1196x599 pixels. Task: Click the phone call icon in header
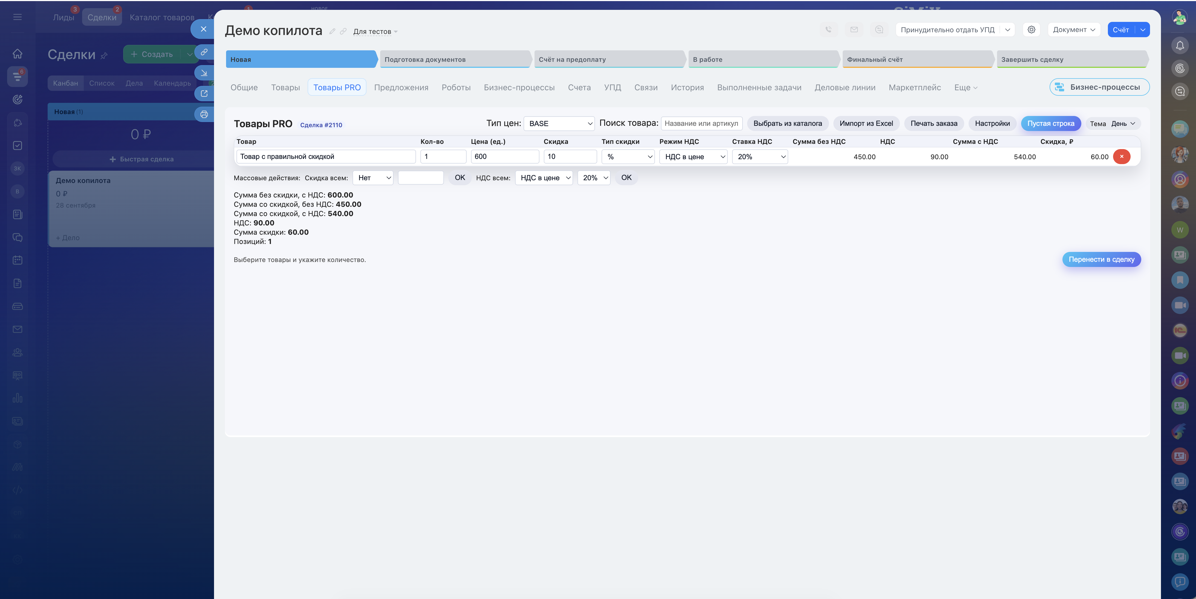coord(829,30)
